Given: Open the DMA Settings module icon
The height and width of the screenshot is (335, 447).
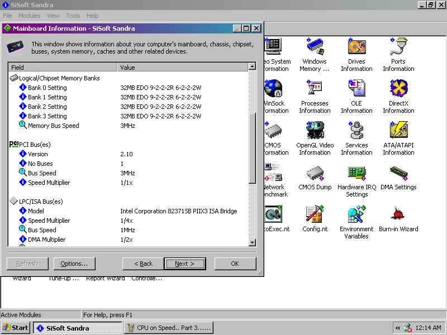Looking at the screenshot, I should click(x=398, y=173).
